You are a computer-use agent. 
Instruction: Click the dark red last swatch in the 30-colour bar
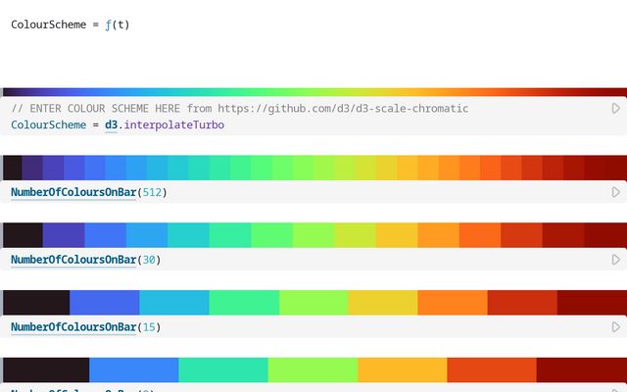[x=605, y=235]
